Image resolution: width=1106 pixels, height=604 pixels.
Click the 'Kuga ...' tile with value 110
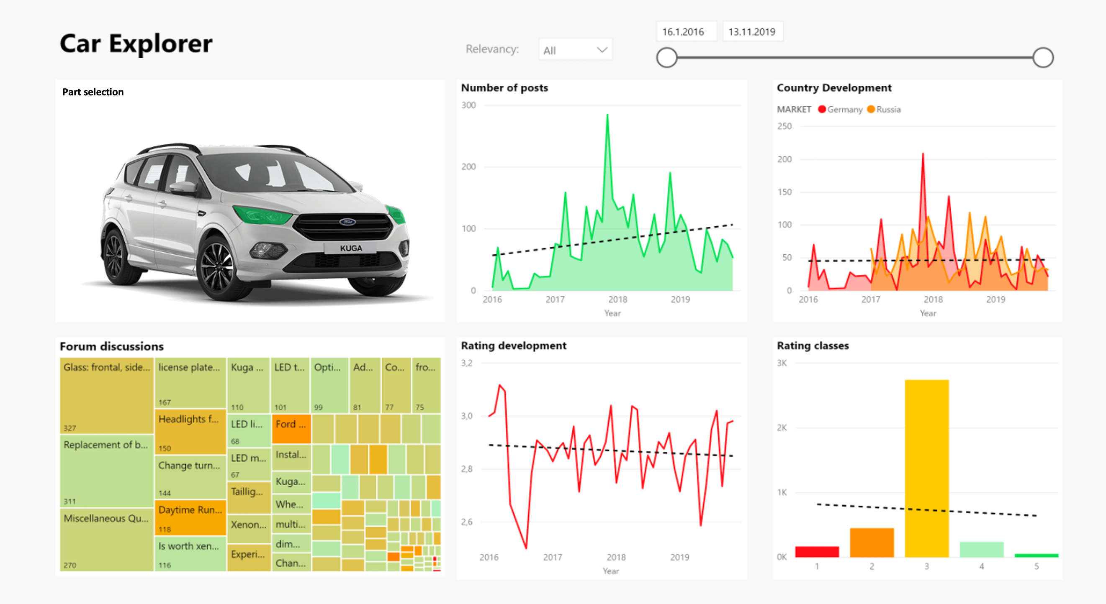[x=249, y=385]
